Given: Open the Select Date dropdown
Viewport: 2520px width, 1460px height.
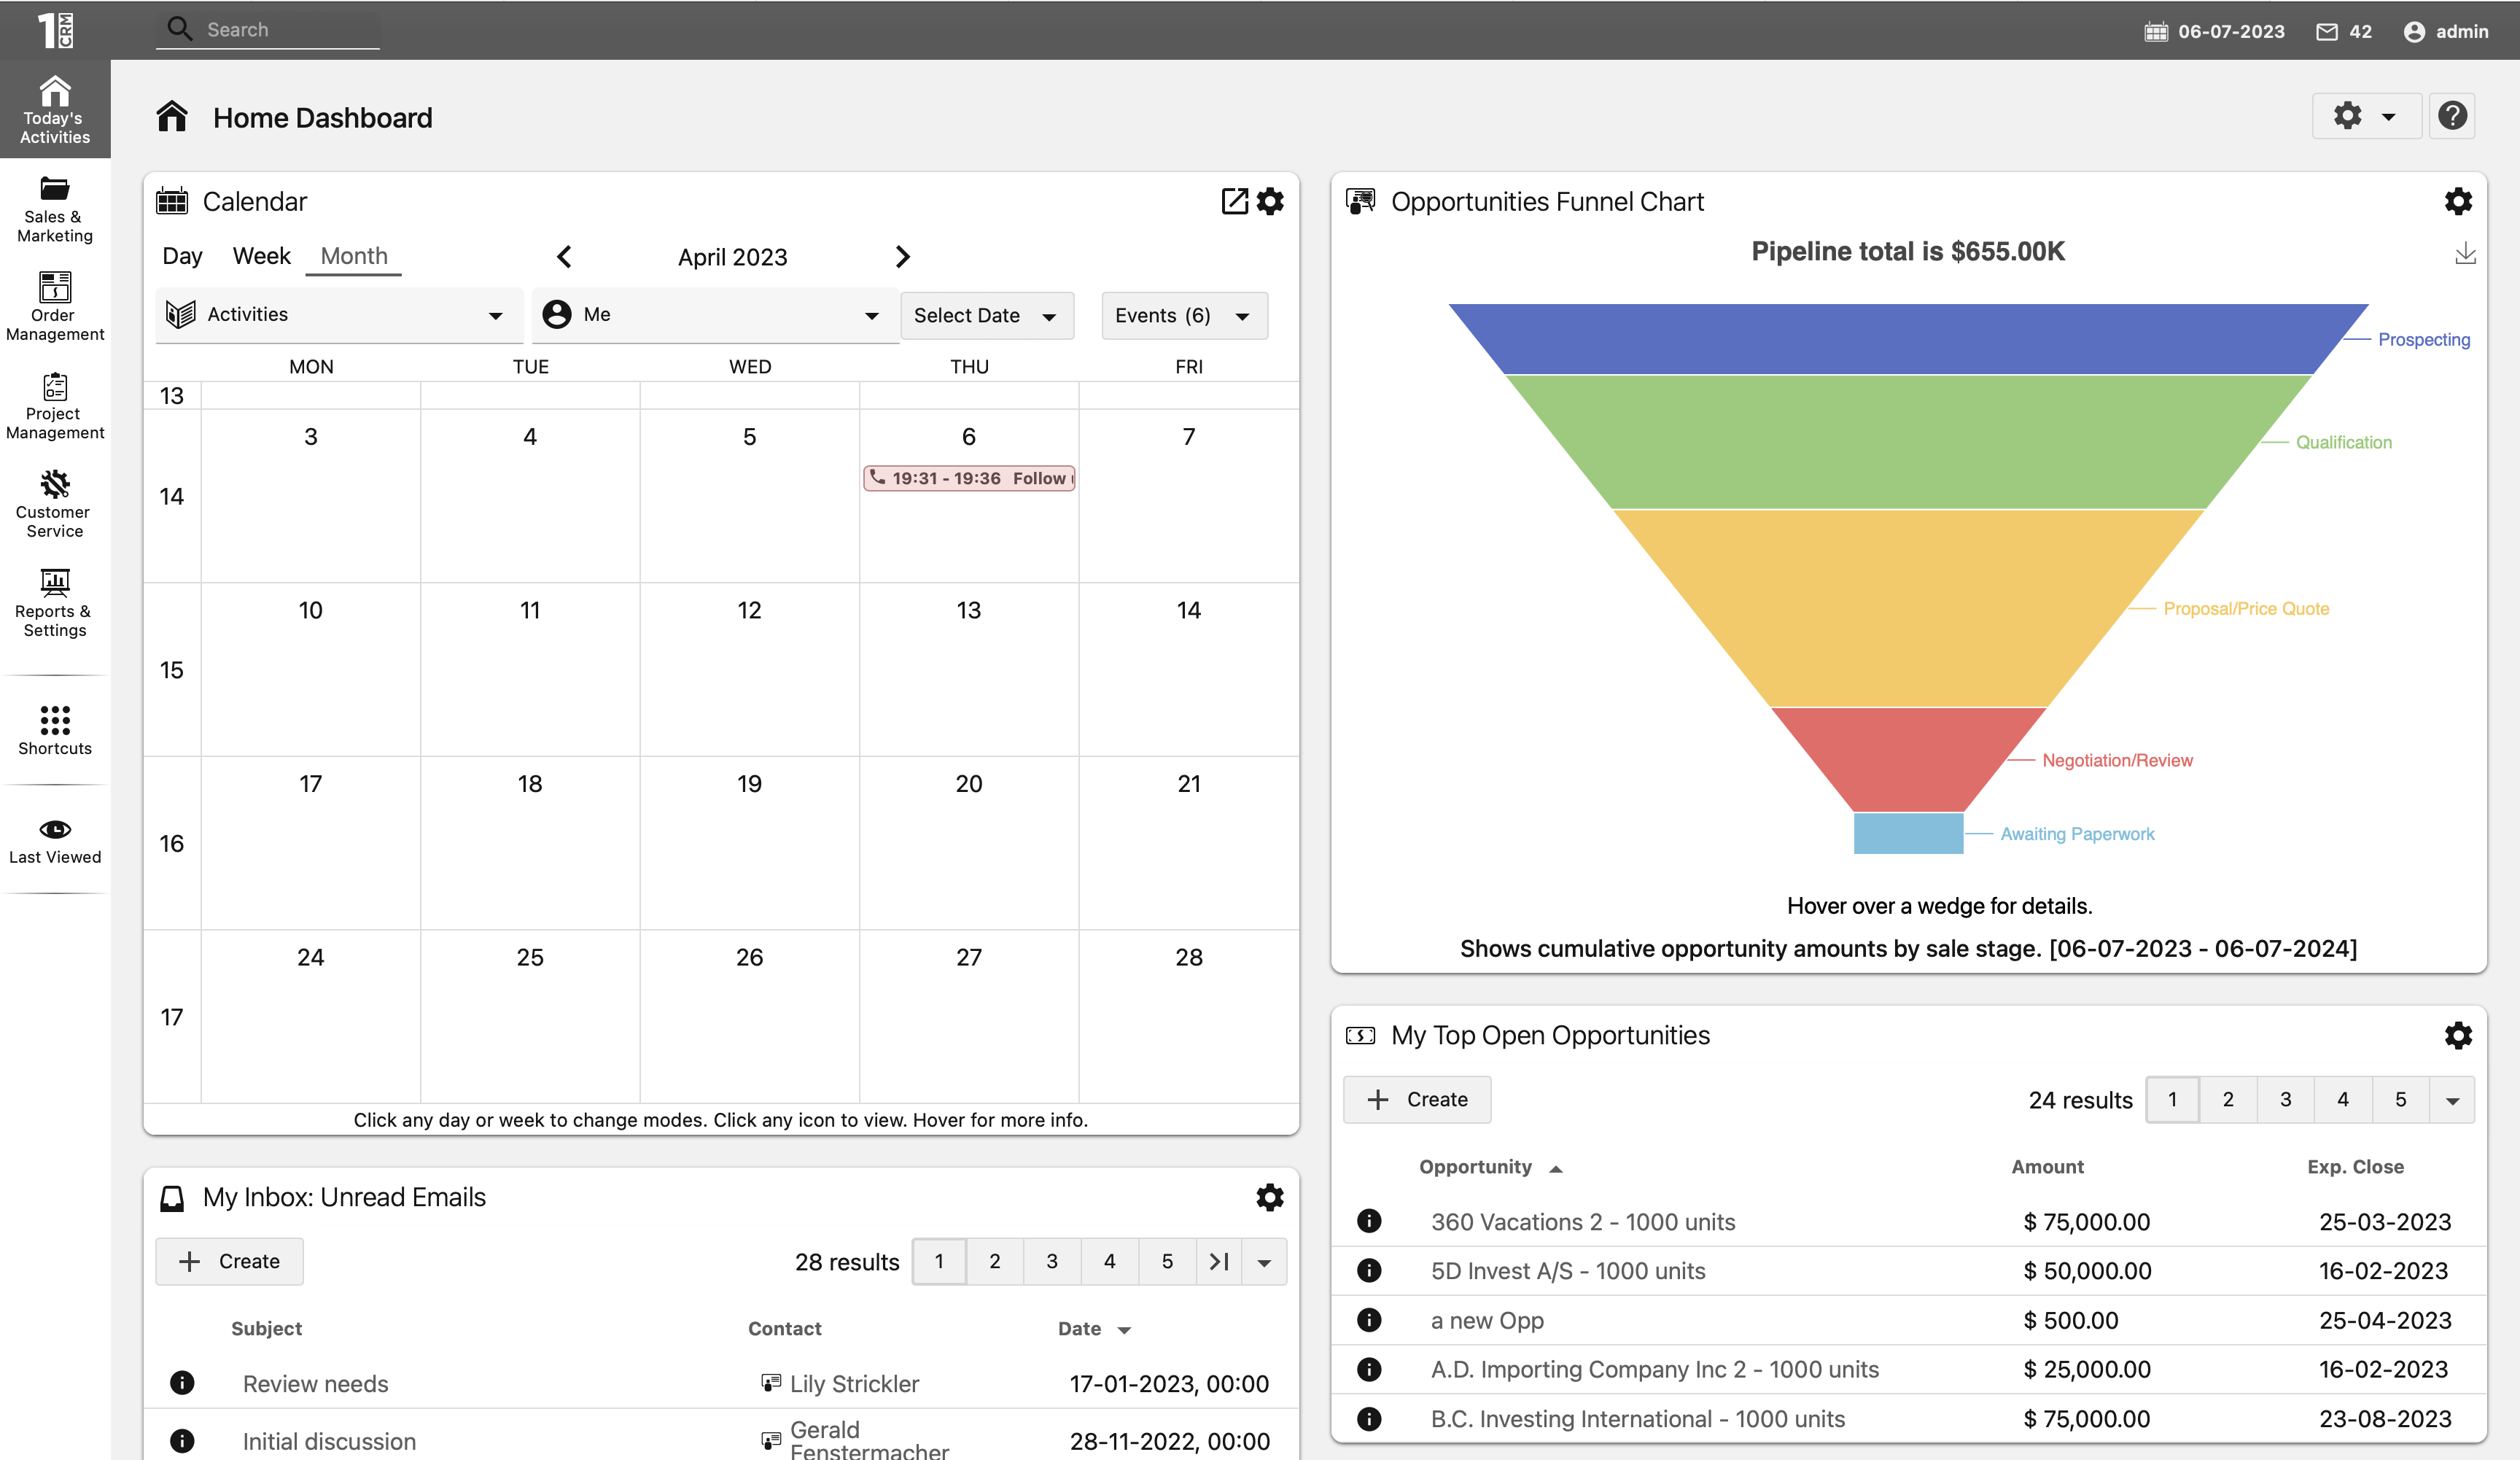Looking at the screenshot, I should point(985,316).
